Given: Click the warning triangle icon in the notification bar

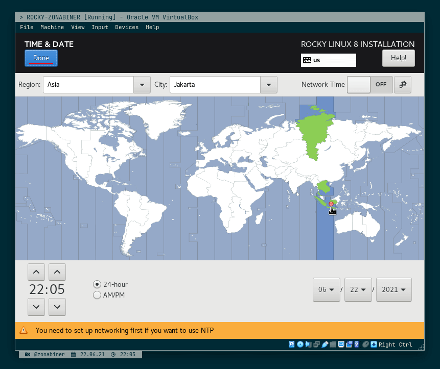Looking at the screenshot, I should [24, 330].
